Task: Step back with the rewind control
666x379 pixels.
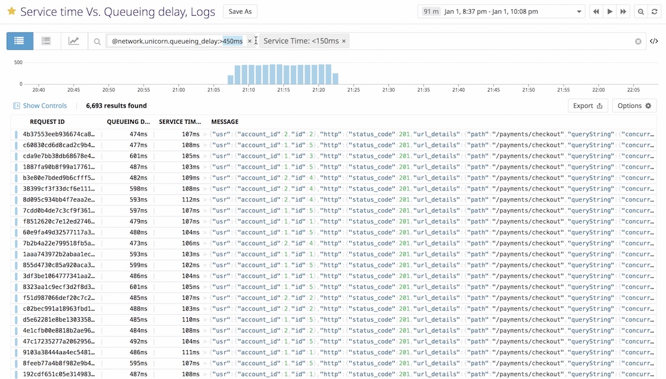Action: click(597, 11)
